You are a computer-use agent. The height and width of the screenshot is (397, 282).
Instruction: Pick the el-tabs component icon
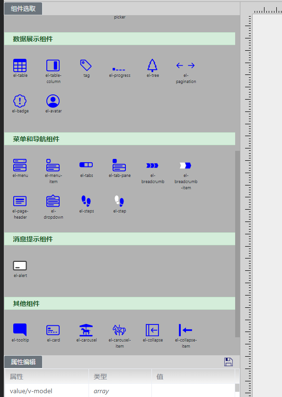[x=86, y=165]
